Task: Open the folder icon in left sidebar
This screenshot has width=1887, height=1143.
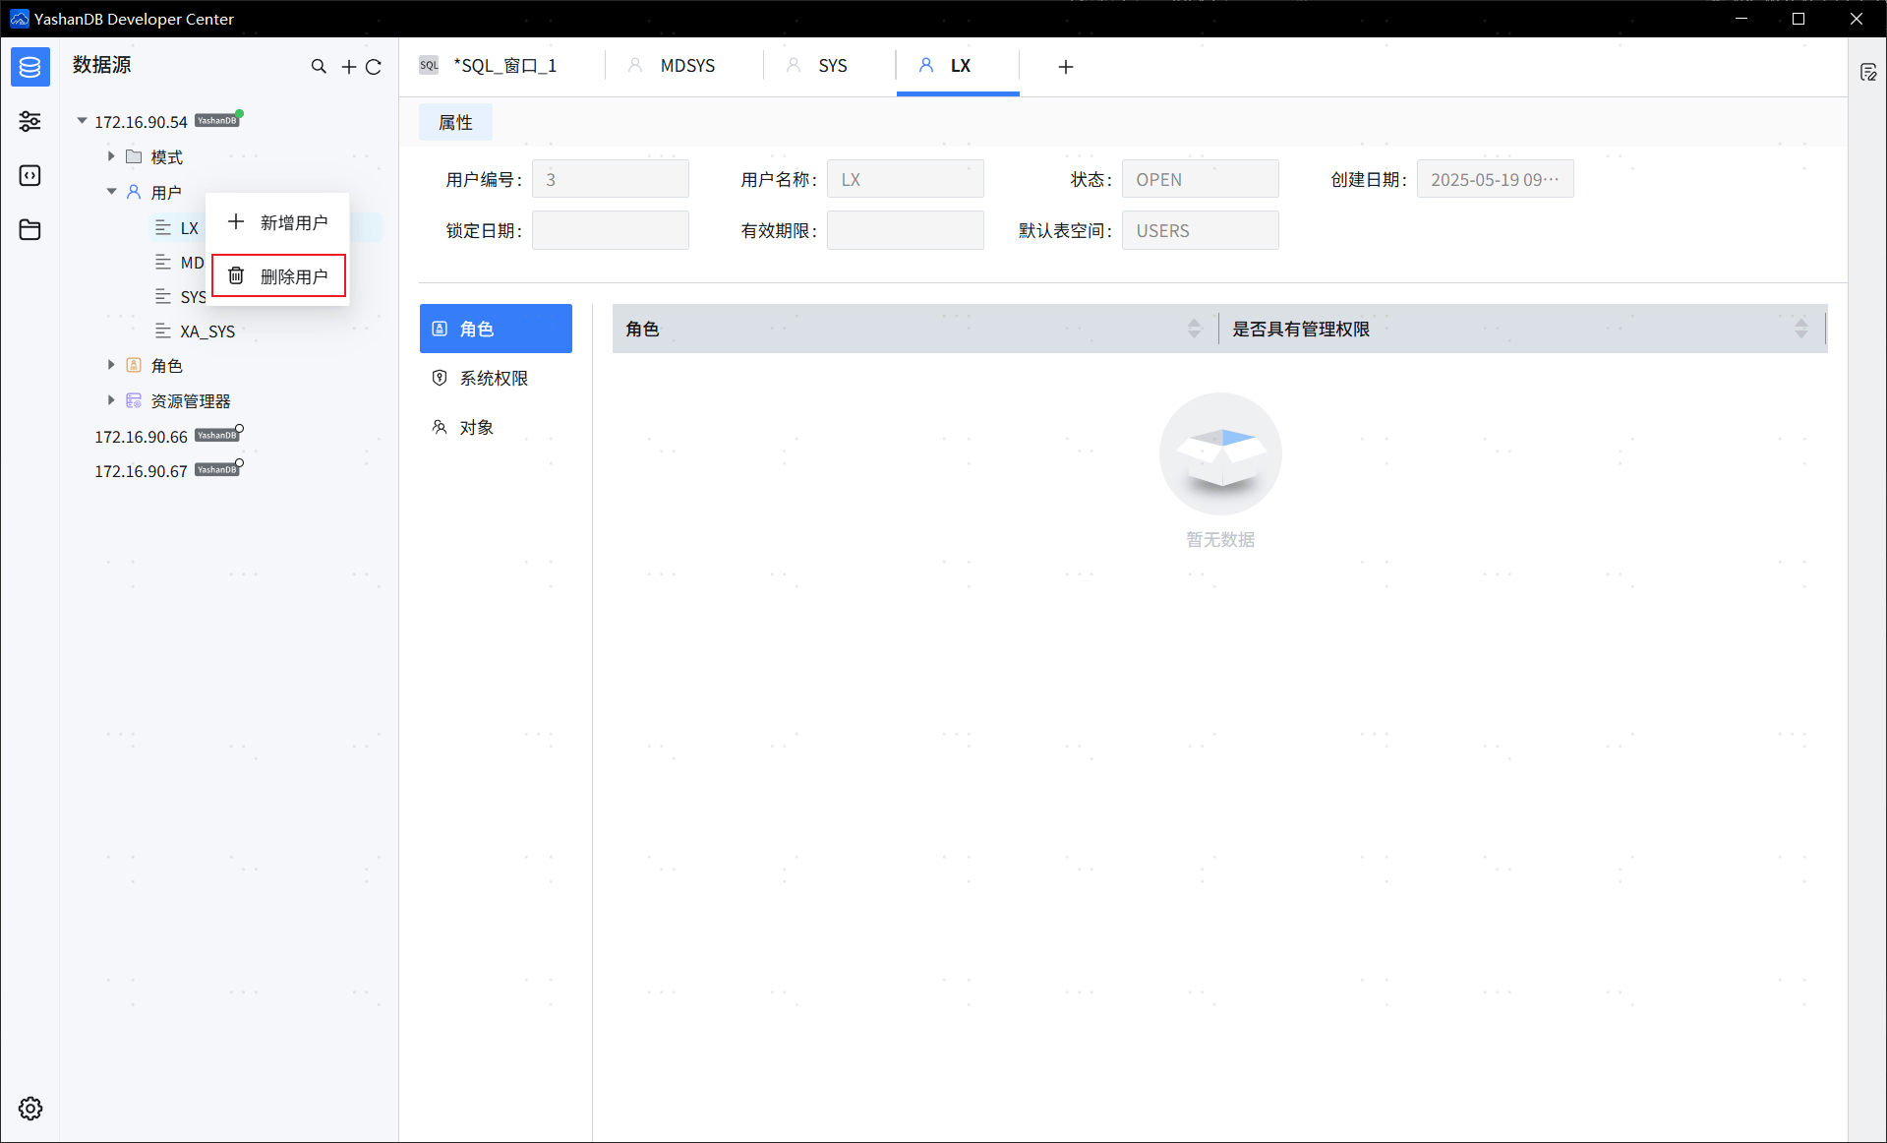Action: (29, 230)
